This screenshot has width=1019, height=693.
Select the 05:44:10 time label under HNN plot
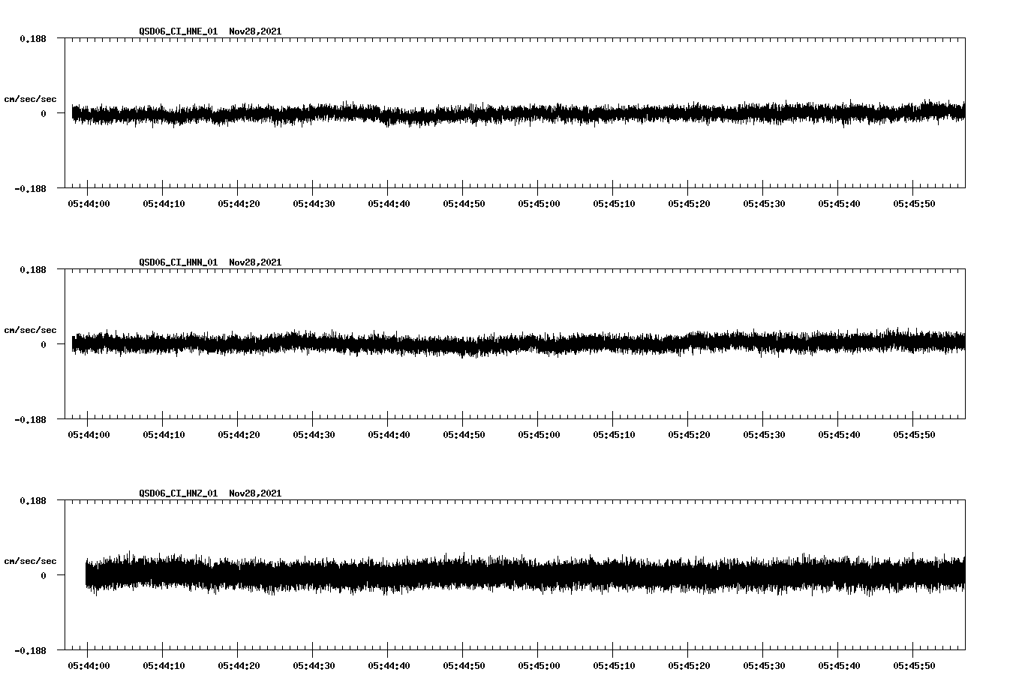click(164, 435)
